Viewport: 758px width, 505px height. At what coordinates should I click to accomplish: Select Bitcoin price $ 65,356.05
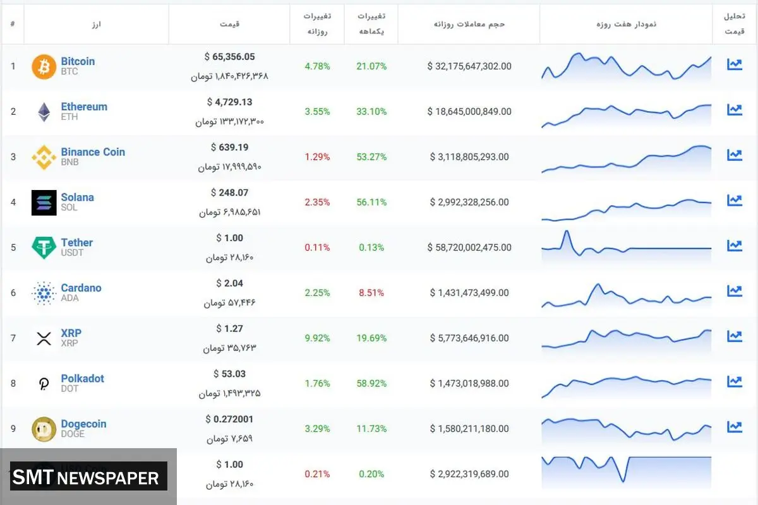click(229, 57)
